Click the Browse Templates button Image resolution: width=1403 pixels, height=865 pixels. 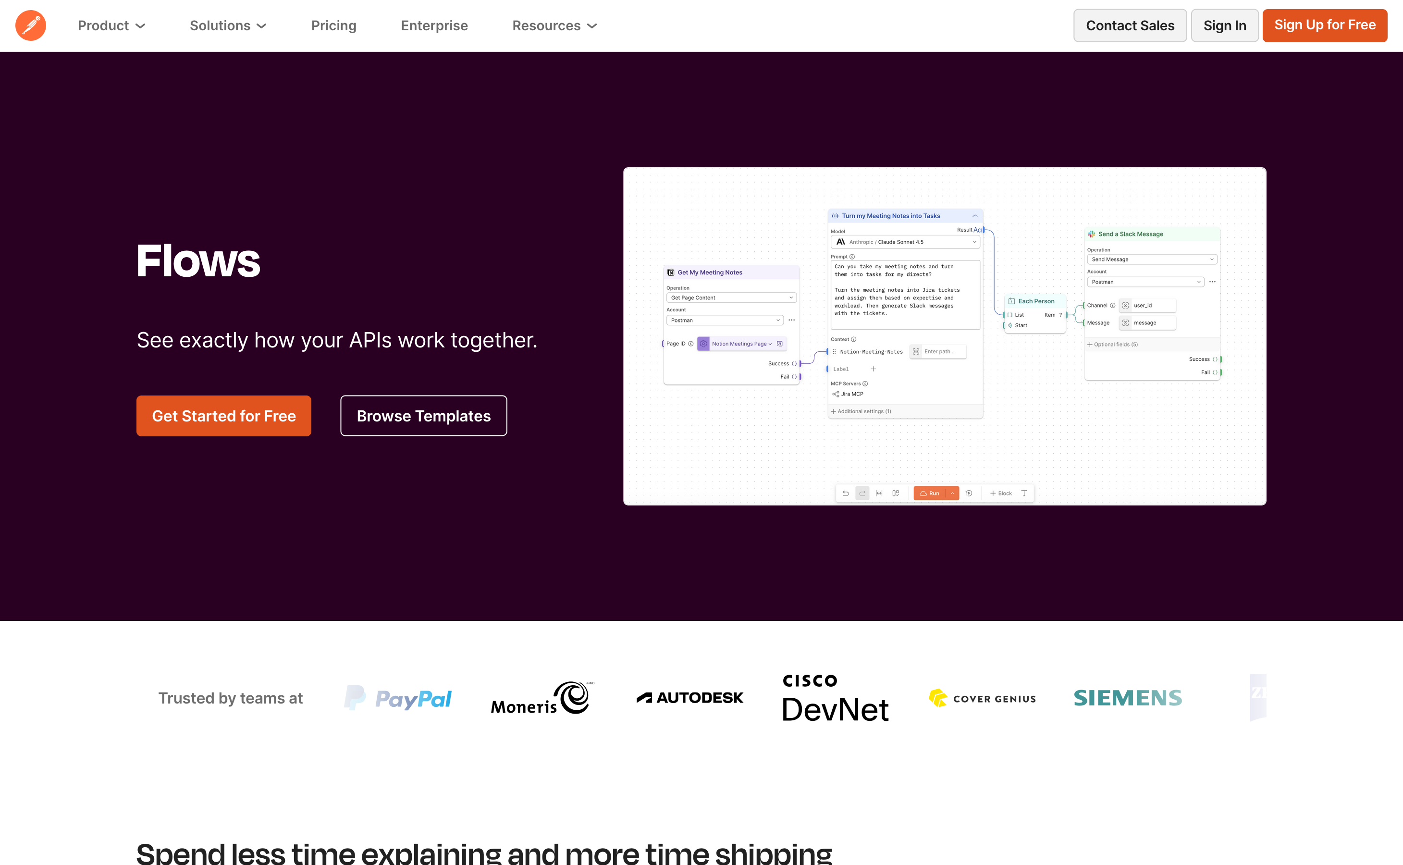(424, 416)
